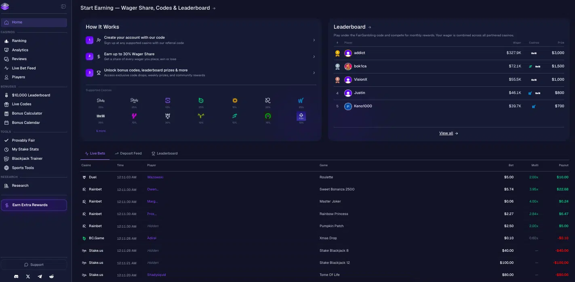Select the 'Xmas Drop' game cell
This screenshot has height=282, width=575.
point(328,238)
